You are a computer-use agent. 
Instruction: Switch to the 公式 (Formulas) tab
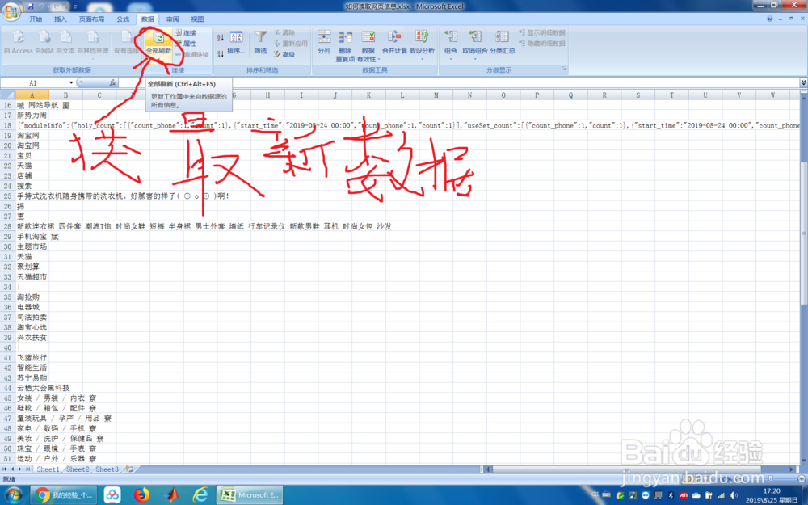[123, 19]
